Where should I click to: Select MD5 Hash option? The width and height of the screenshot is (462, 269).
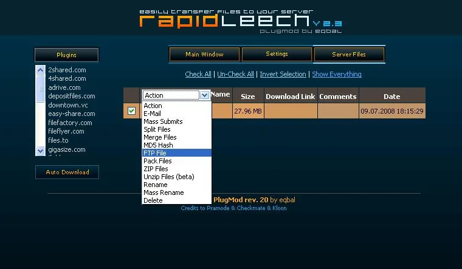point(158,145)
